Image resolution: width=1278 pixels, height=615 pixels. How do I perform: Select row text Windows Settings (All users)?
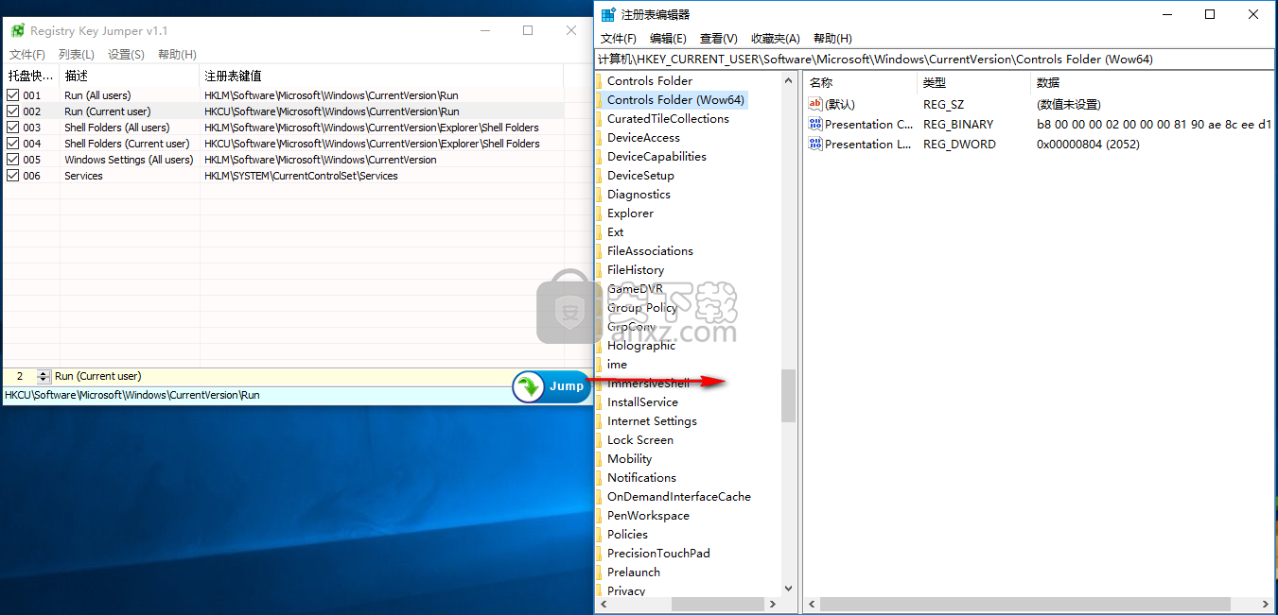[129, 160]
